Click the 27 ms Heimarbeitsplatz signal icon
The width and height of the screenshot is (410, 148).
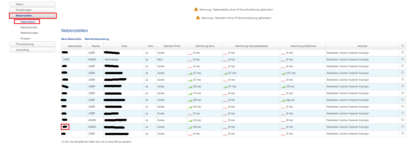[225, 73]
